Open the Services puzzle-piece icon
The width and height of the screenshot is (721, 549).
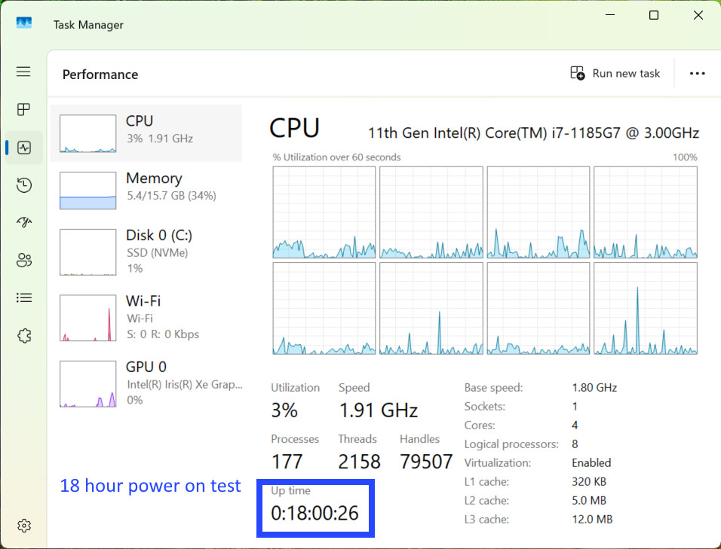click(x=24, y=336)
